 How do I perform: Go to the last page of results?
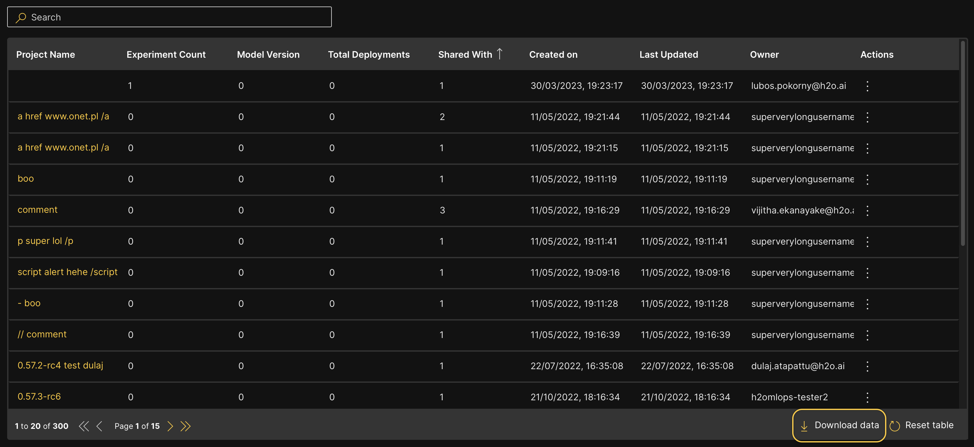[185, 426]
